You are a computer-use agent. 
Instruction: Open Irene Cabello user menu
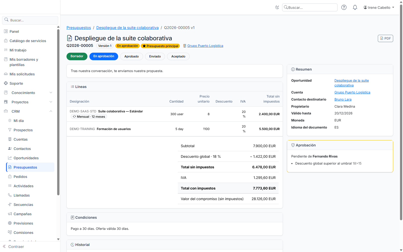[379, 8]
